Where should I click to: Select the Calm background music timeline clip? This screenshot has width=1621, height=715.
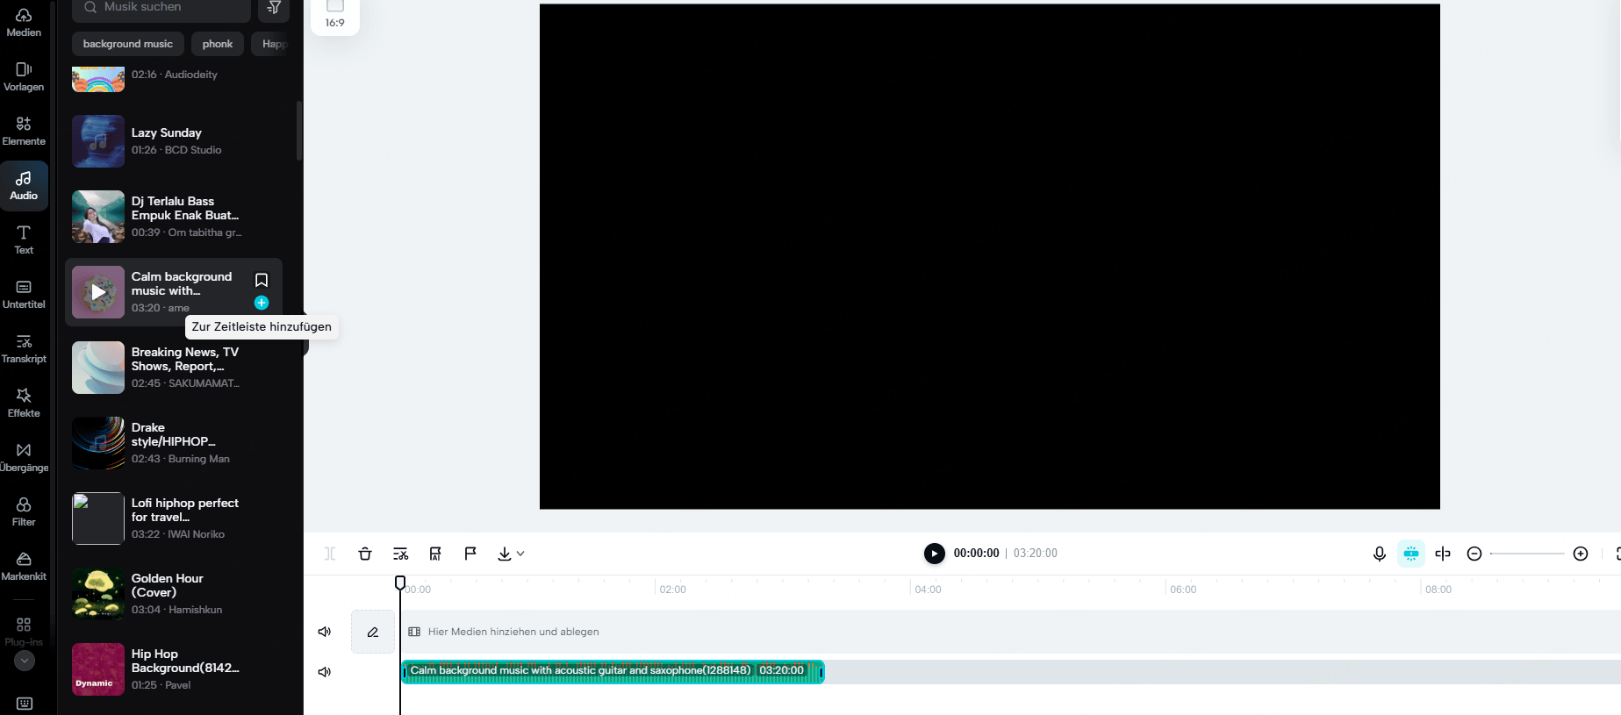coord(613,671)
